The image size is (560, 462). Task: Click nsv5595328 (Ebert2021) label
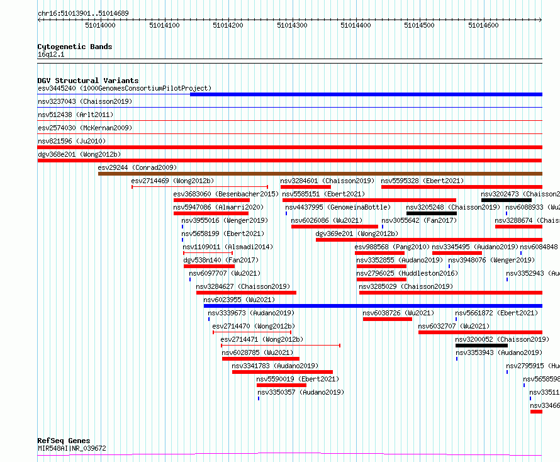(x=422, y=181)
